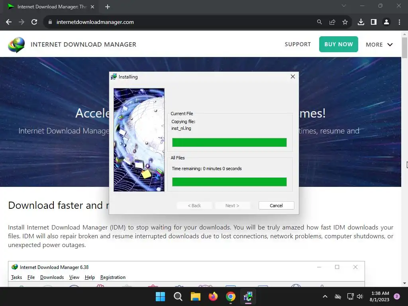
Task: Click 'Time remaining: 0 minutes 0 seconds' text
Action: click(x=207, y=169)
